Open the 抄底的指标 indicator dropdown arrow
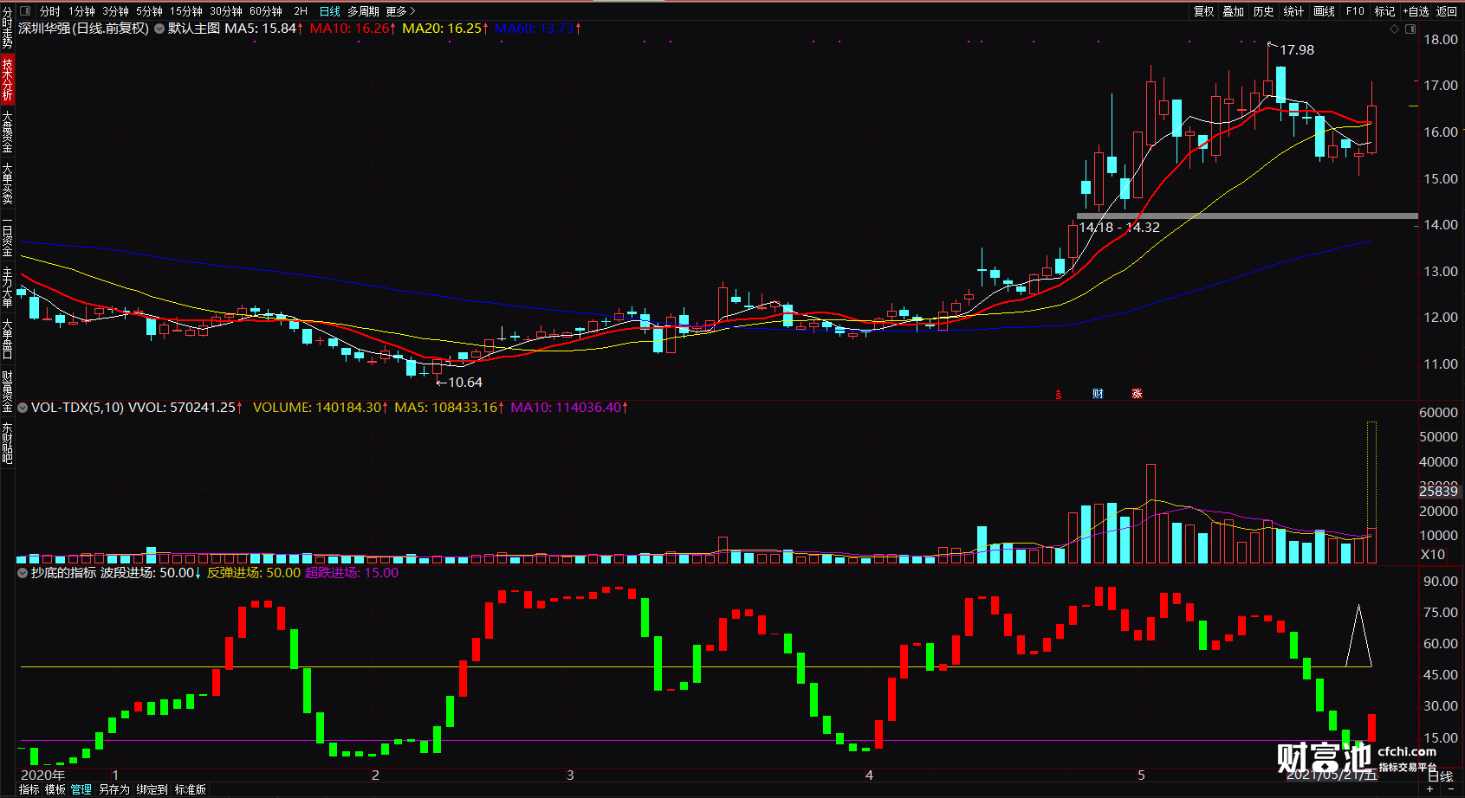This screenshot has width=1465, height=798. click(x=23, y=573)
